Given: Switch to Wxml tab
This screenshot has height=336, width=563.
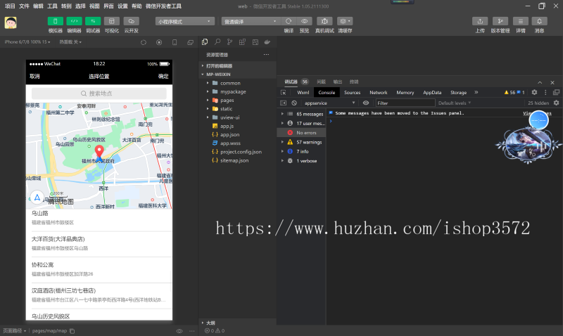Looking at the screenshot, I should (x=303, y=92).
